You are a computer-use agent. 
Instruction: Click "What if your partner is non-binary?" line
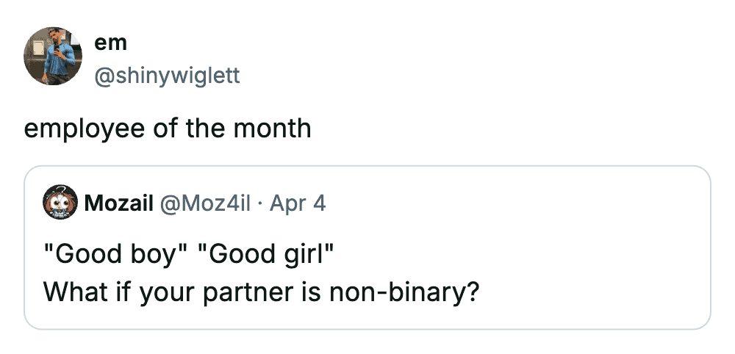tap(262, 292)
